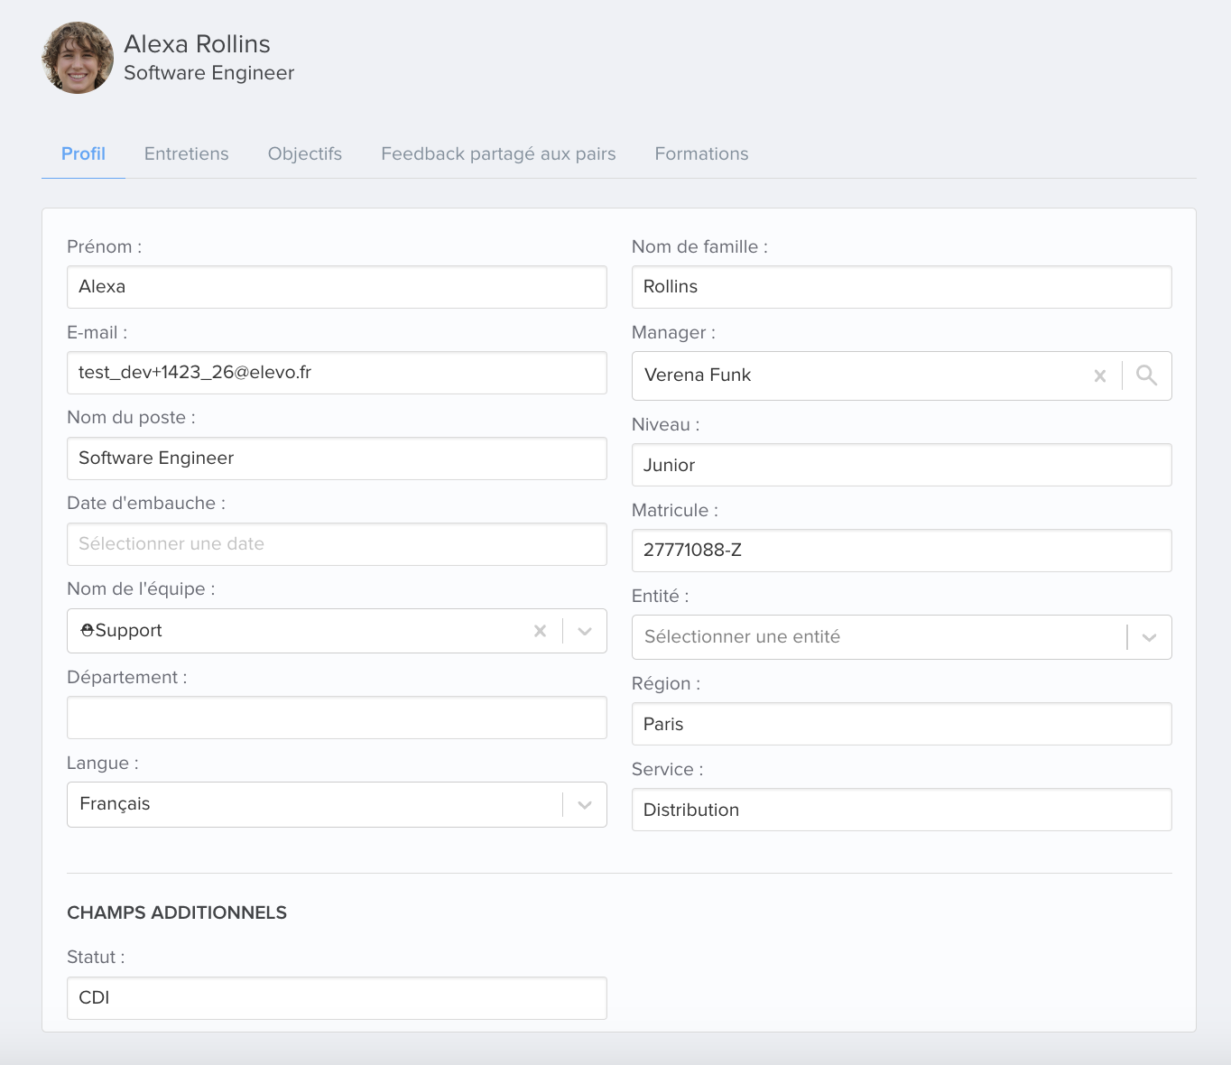Screen dimensions: 1231x1065
Task: Open the Nom de l'équipe dropdown arrow
Action: point(585,631)
